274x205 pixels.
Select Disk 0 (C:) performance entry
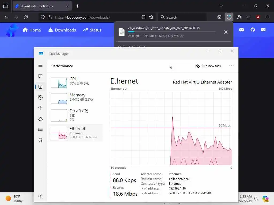tap(75, 115)
